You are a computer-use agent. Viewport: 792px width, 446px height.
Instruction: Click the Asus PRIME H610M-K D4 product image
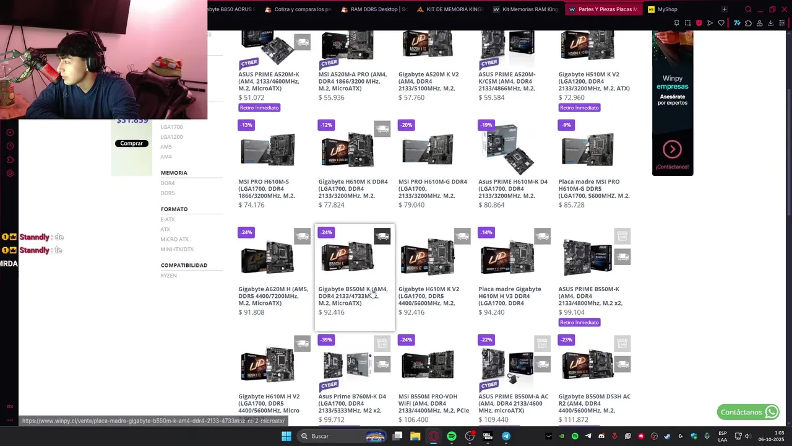click(x=507, y=149)
